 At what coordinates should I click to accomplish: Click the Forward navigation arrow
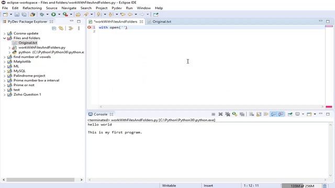(x=142, y=15)
